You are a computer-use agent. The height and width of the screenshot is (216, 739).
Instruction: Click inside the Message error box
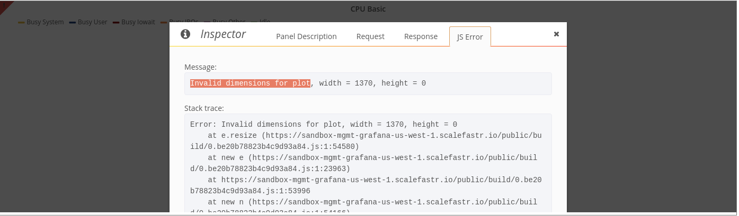(368, 83)
